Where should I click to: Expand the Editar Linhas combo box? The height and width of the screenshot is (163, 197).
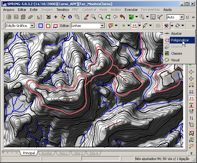coord(102,26)
